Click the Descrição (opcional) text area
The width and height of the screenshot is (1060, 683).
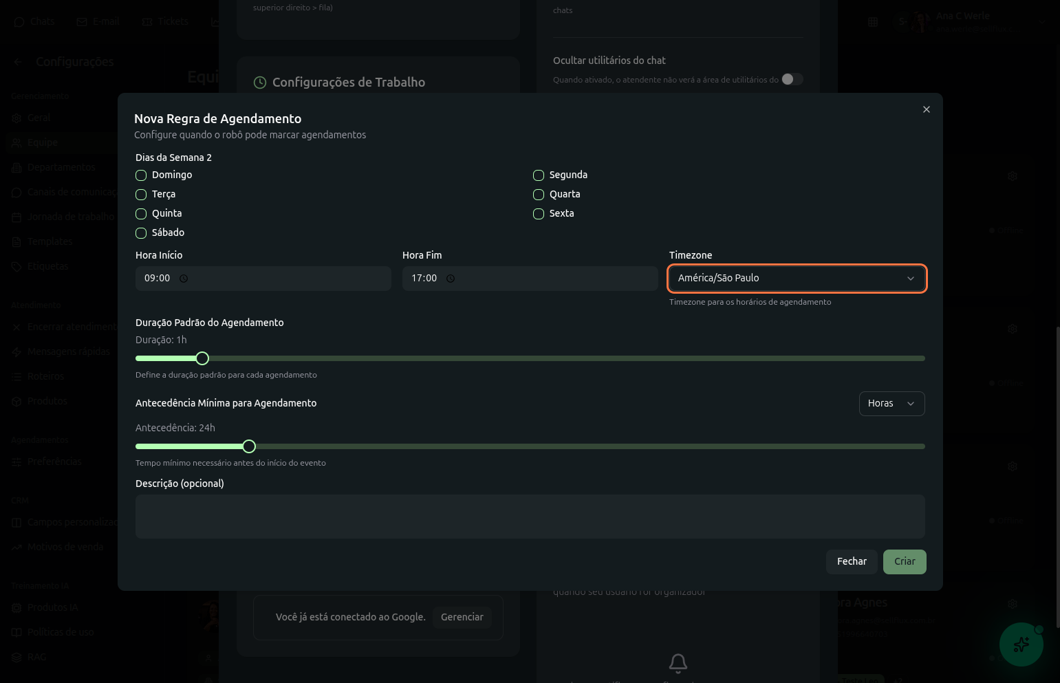pos(530,517)
